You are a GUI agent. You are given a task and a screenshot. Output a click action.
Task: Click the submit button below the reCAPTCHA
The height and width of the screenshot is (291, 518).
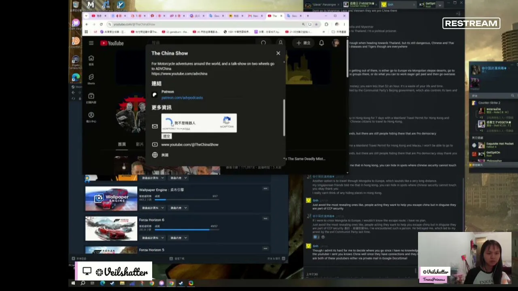pyautogui.click(x=166, y=136)
